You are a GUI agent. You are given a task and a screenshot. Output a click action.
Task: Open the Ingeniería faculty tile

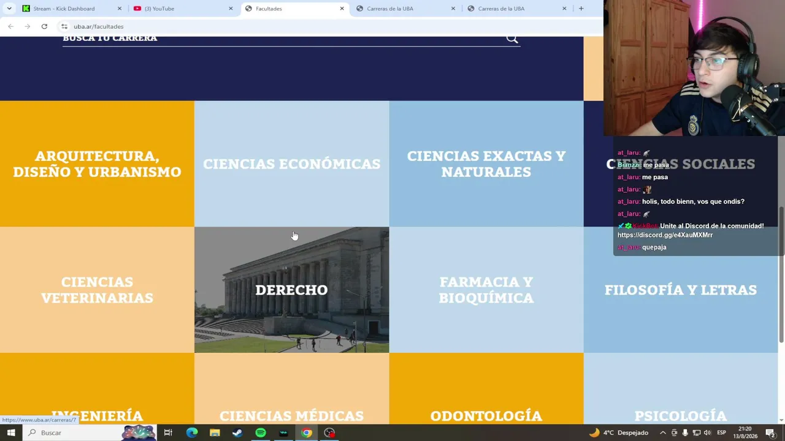tap(97, 388)
